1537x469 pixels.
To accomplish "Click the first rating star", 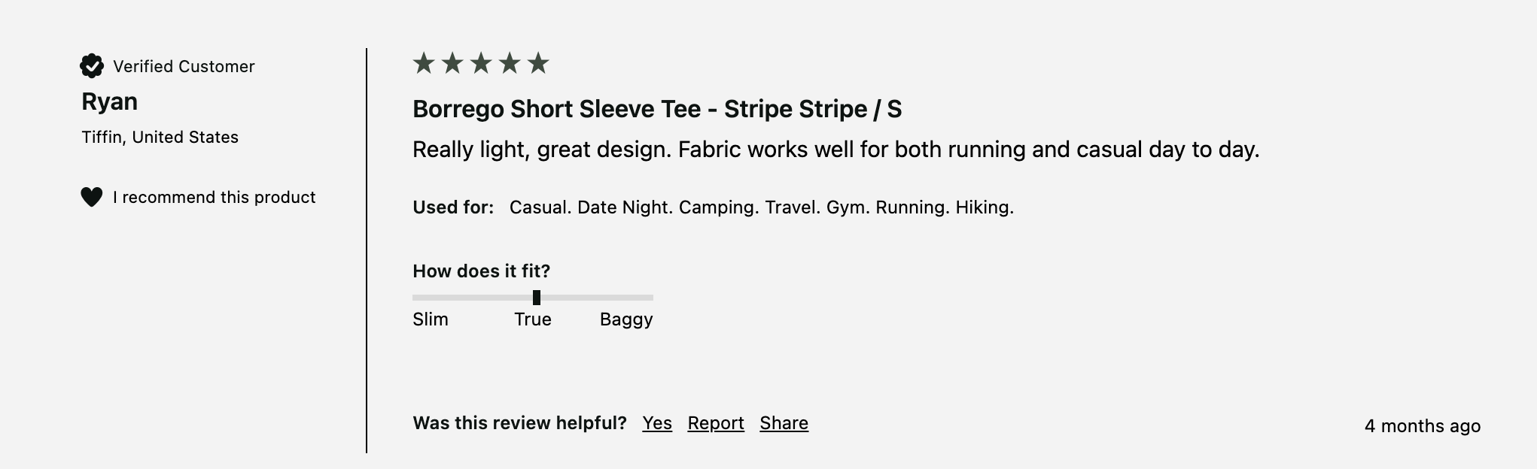I will [x=424, y=63].
